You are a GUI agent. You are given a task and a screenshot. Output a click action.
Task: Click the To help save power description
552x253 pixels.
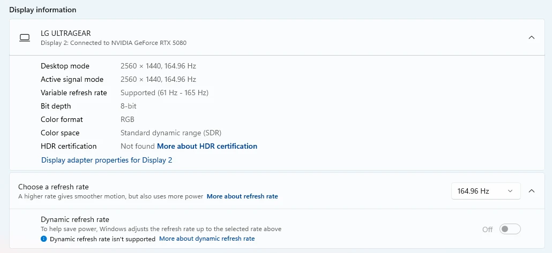[161, 229]
